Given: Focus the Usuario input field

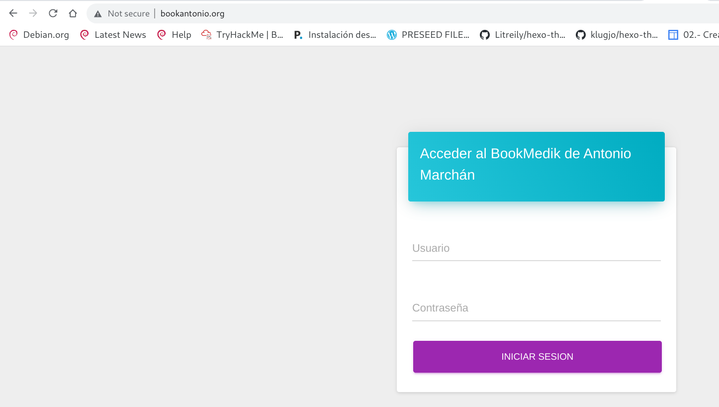Looking at the screenshot, I should [536, 249].
